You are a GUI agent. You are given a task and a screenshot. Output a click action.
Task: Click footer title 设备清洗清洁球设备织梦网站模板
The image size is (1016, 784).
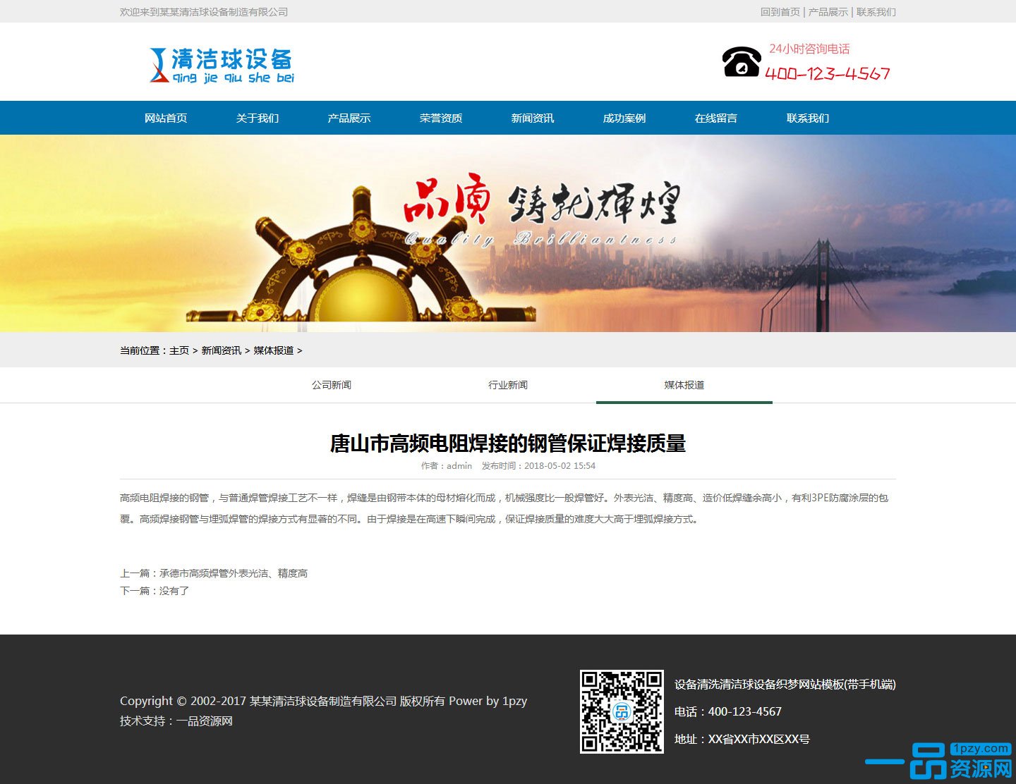click(x=785, y=684)
